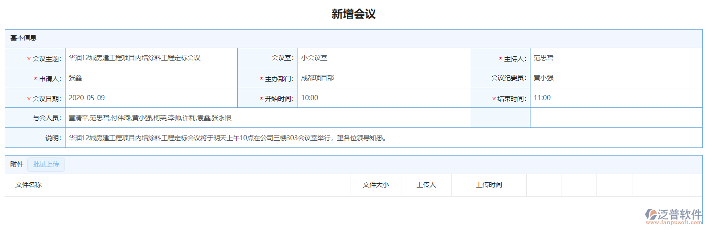
Task: Click the 上传人 column header
Action: pyautogui.click(x=426, y=185)
